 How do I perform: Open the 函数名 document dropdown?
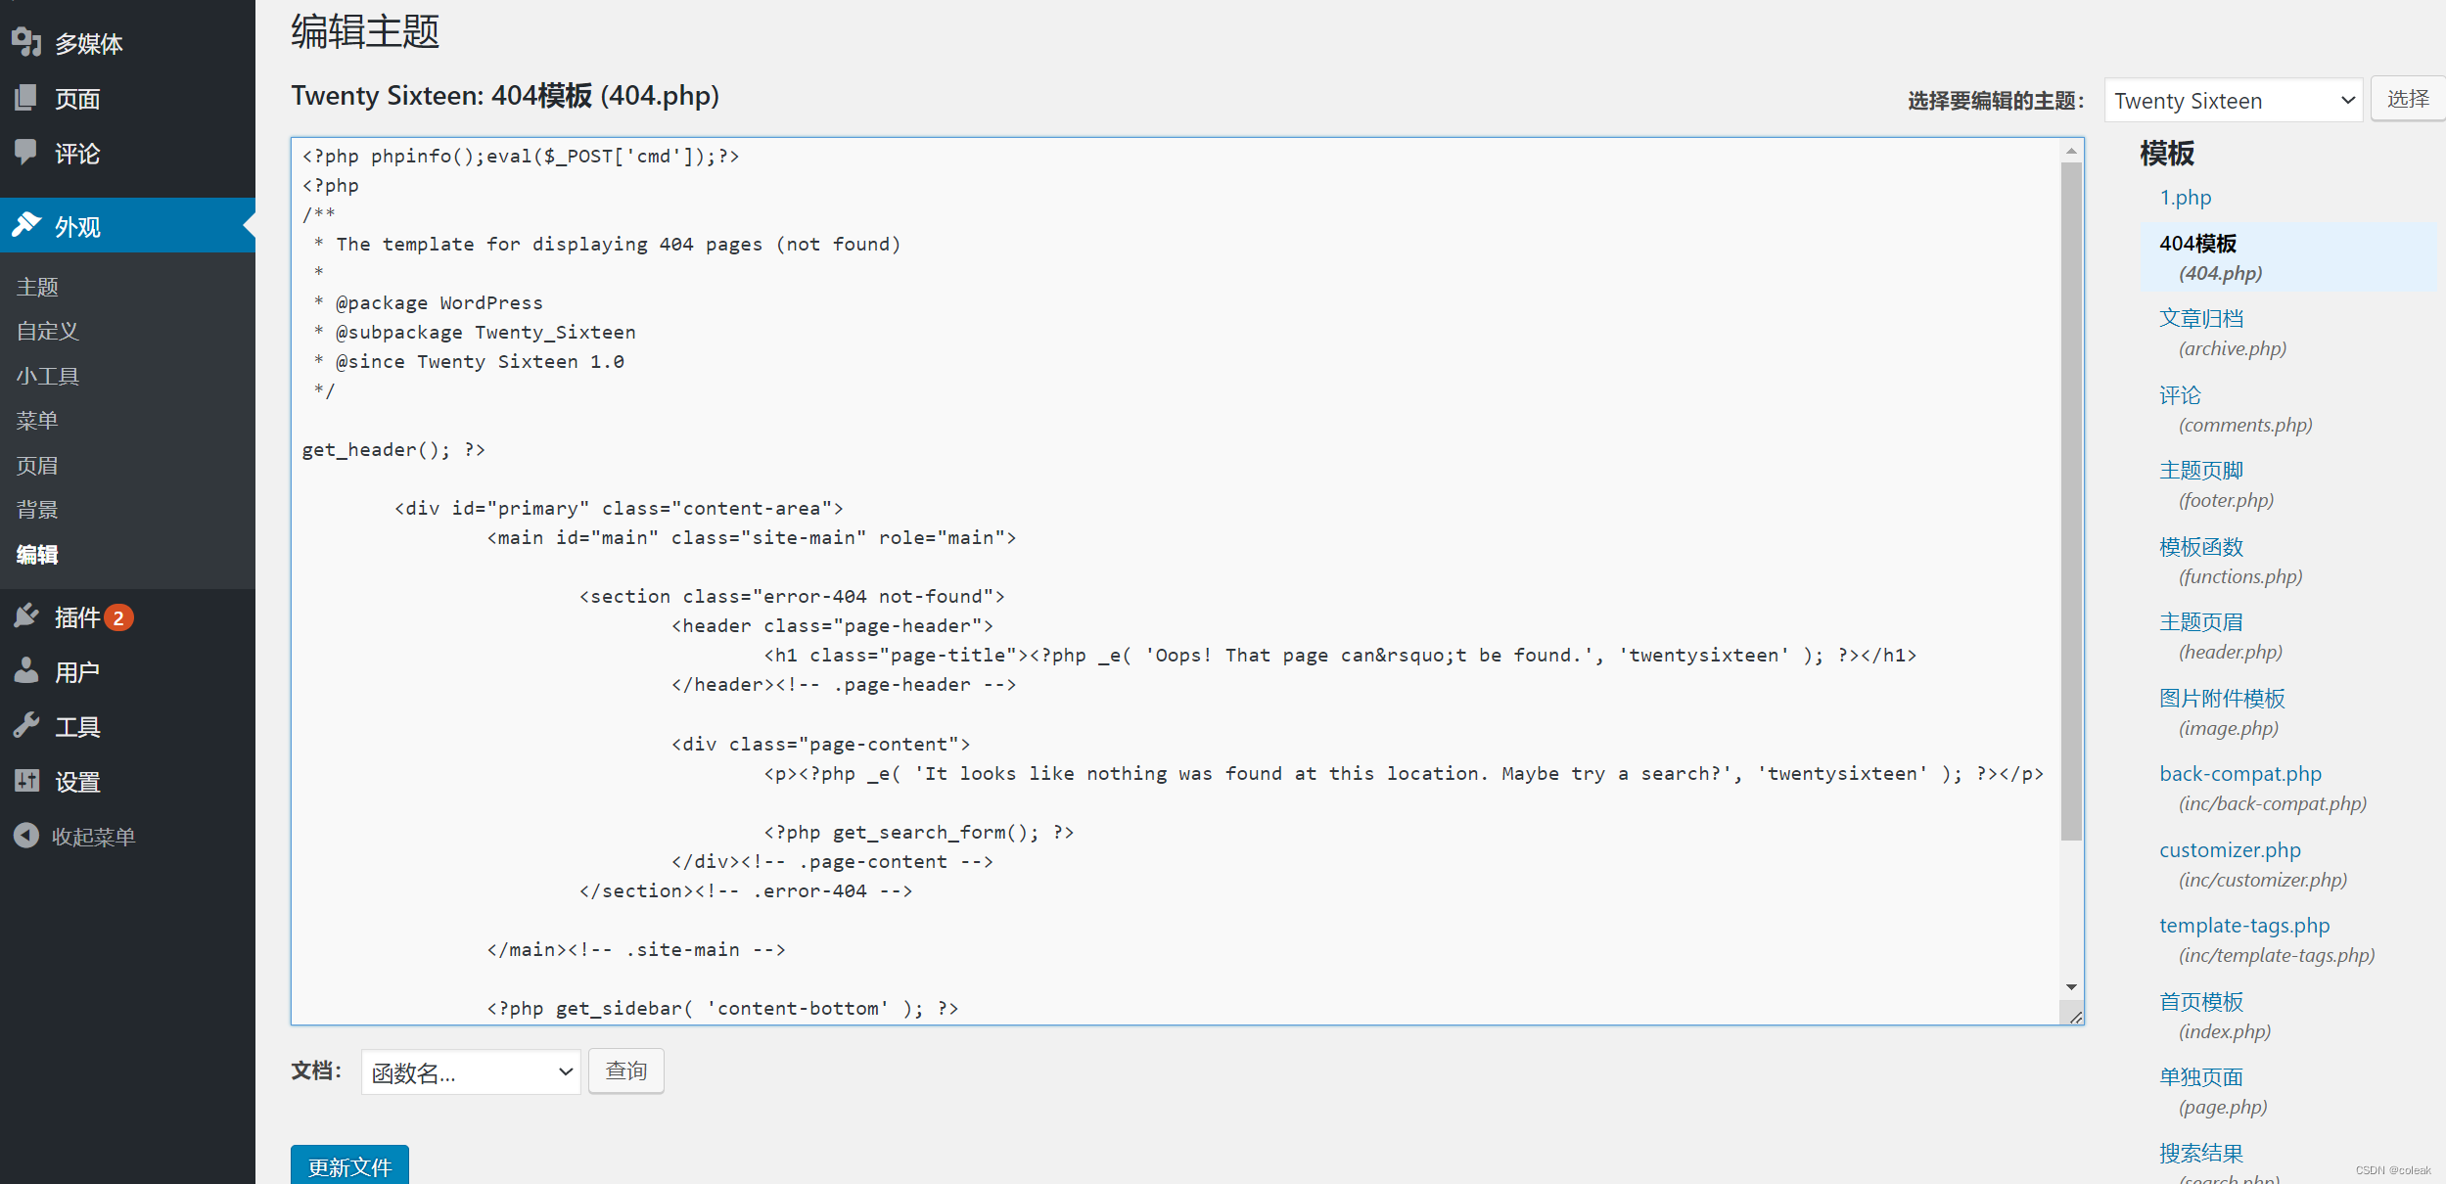pyautogui.click(x=470, y=1071)
